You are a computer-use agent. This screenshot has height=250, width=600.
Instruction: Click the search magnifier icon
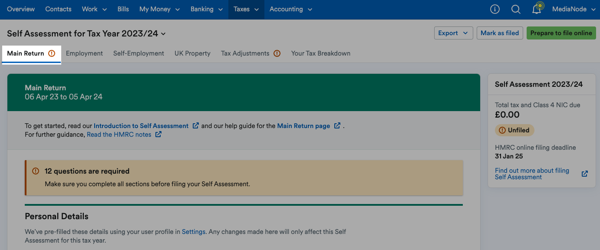point(516,9)
